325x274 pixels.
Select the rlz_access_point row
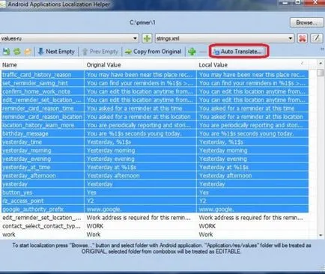pyautogui.click(x=155, y=201)
